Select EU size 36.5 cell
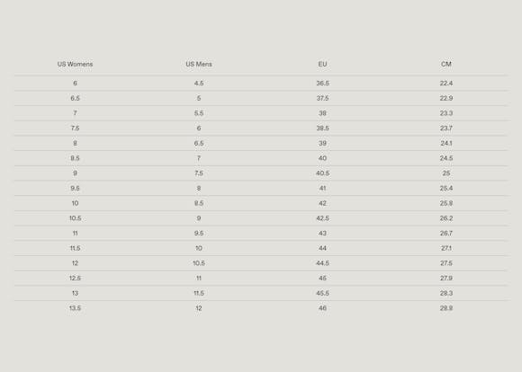Screen dimensions: 522x372 pyautogui.click(x=322, y=83)
